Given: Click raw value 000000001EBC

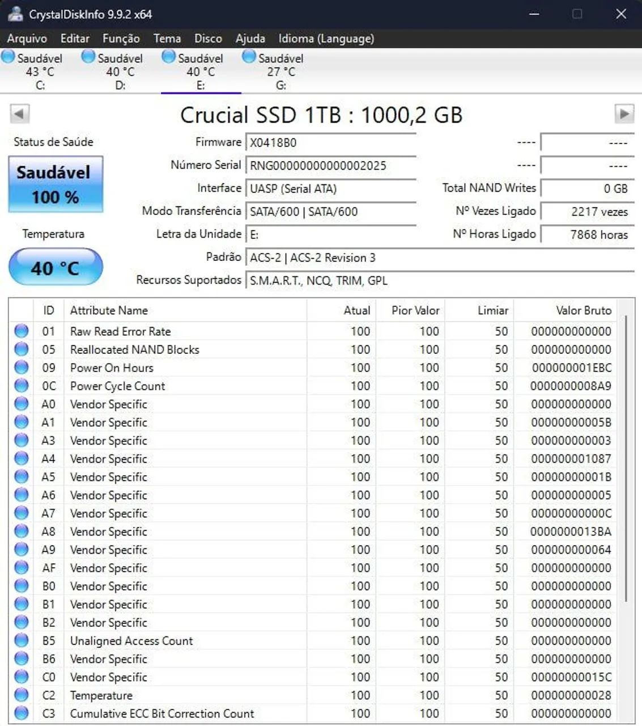Looking at the screenshot, I should tap(572, 368).
